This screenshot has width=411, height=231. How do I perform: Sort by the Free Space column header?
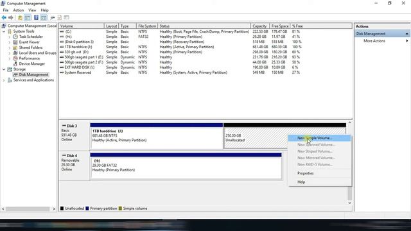[x=280, y=26]
